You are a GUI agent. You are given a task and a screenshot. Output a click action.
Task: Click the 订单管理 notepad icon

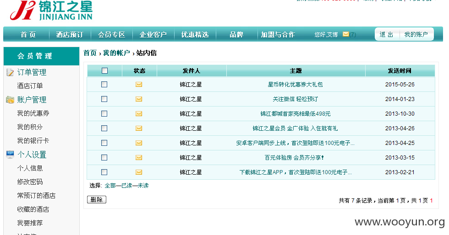(10, 72)
